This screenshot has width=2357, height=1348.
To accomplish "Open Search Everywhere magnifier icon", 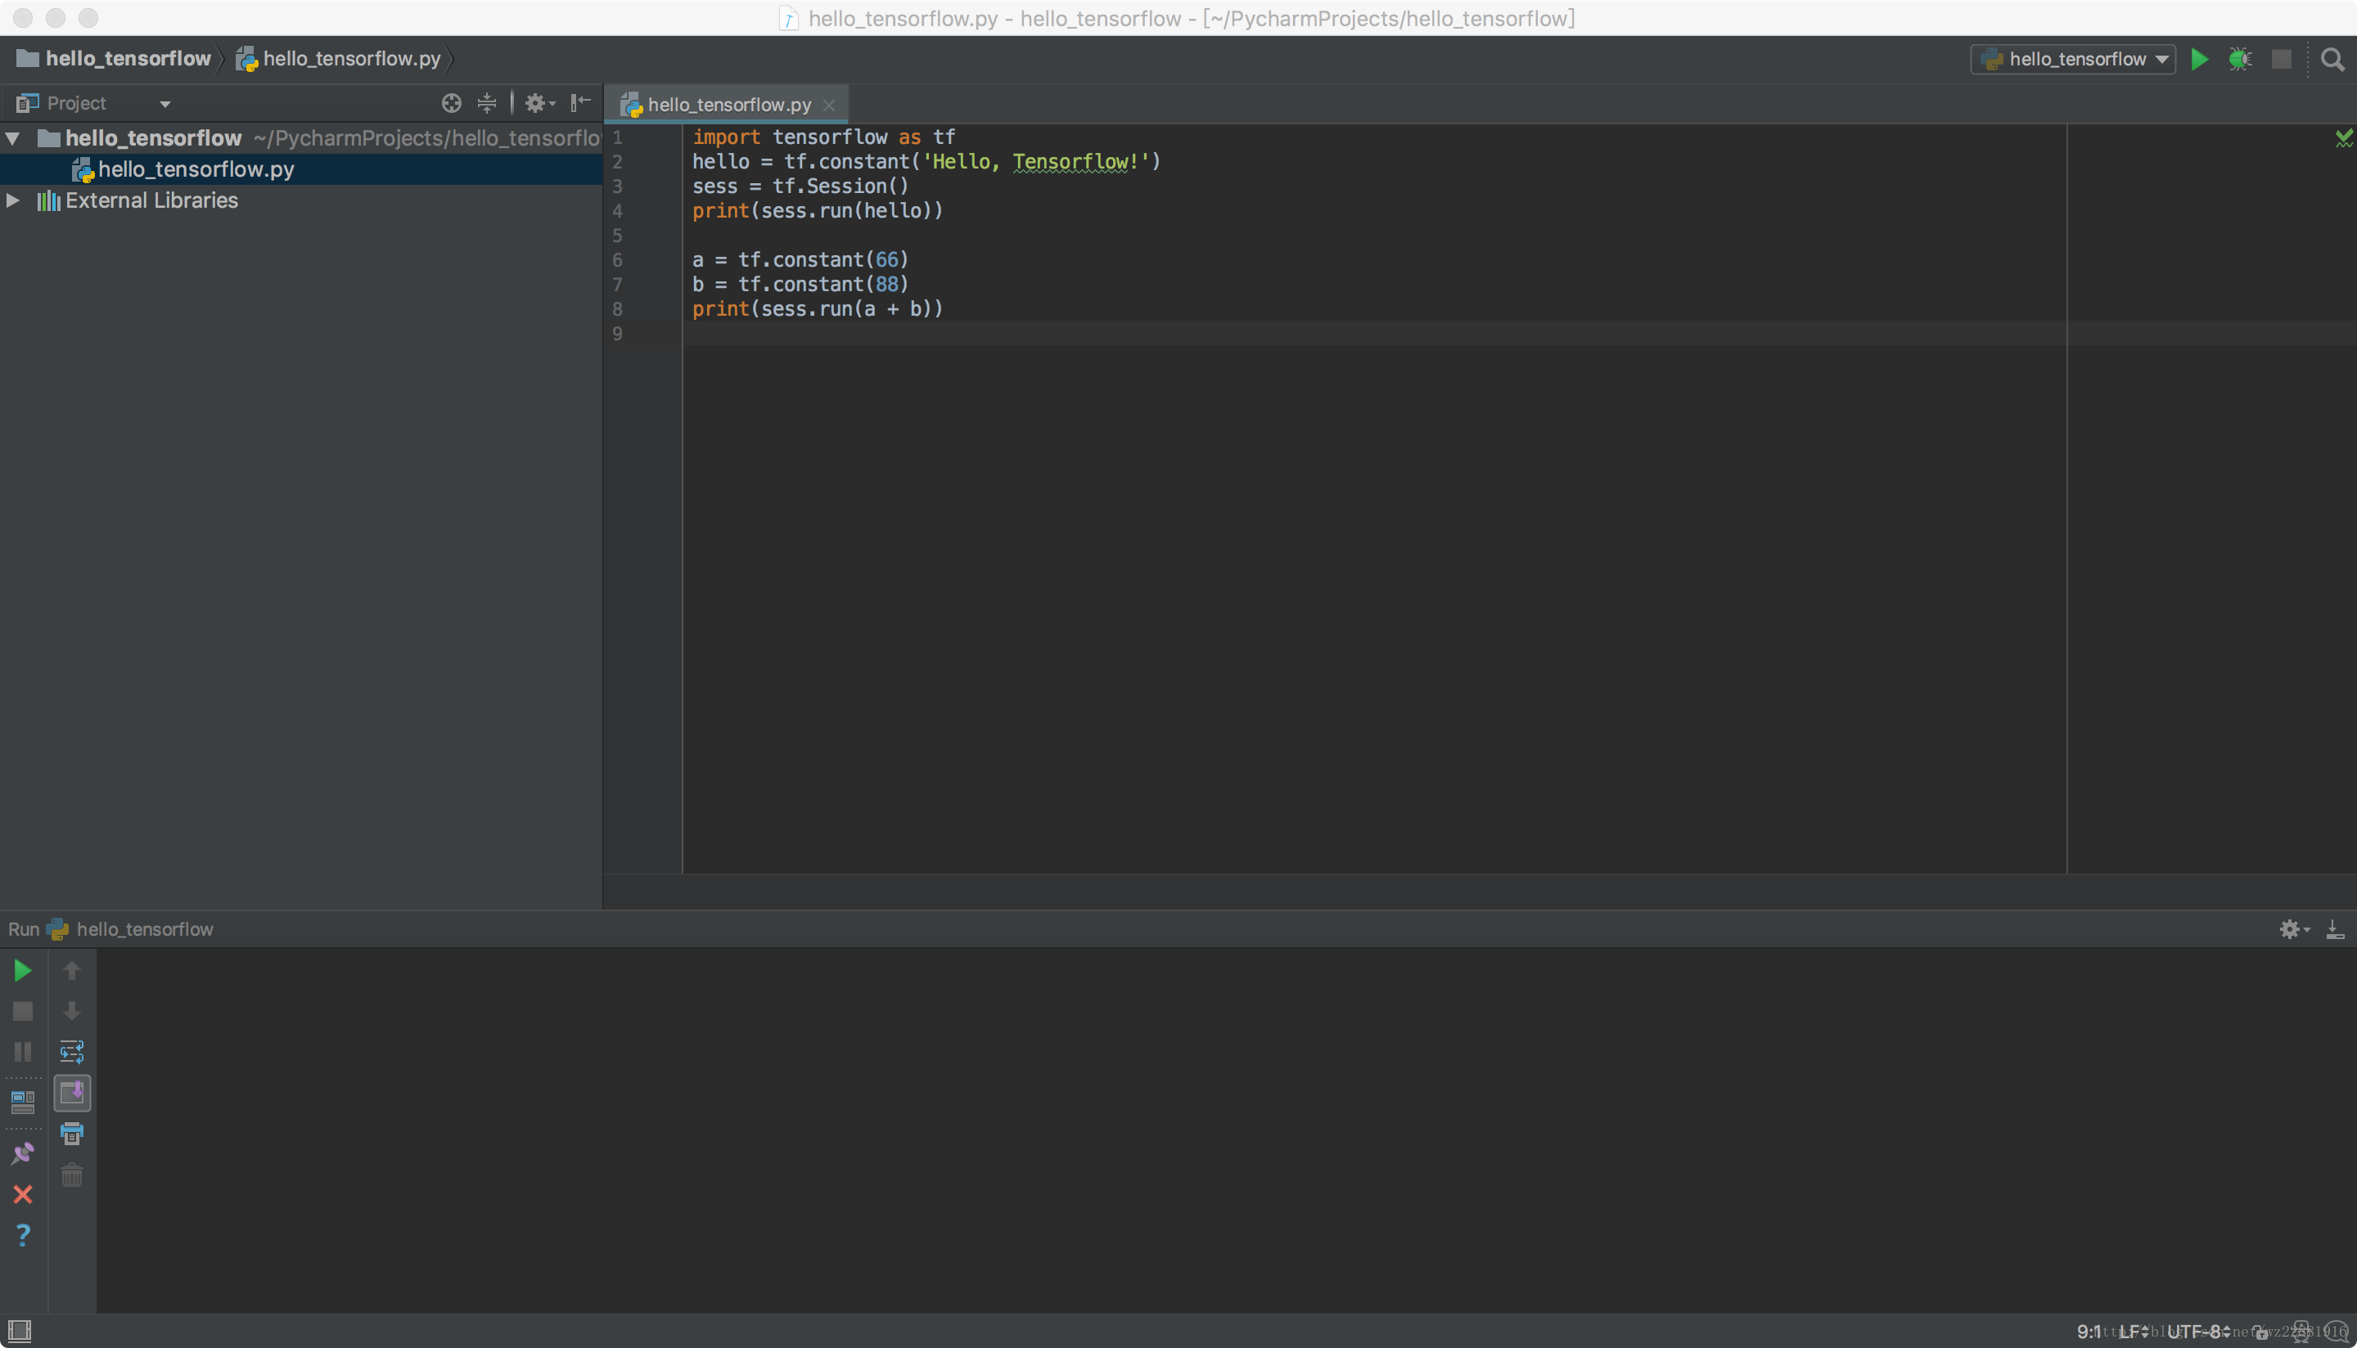I will 2332,61.
